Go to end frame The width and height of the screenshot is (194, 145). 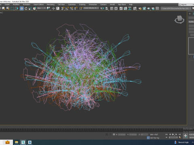pyautogui.click(x=179, y=135)
